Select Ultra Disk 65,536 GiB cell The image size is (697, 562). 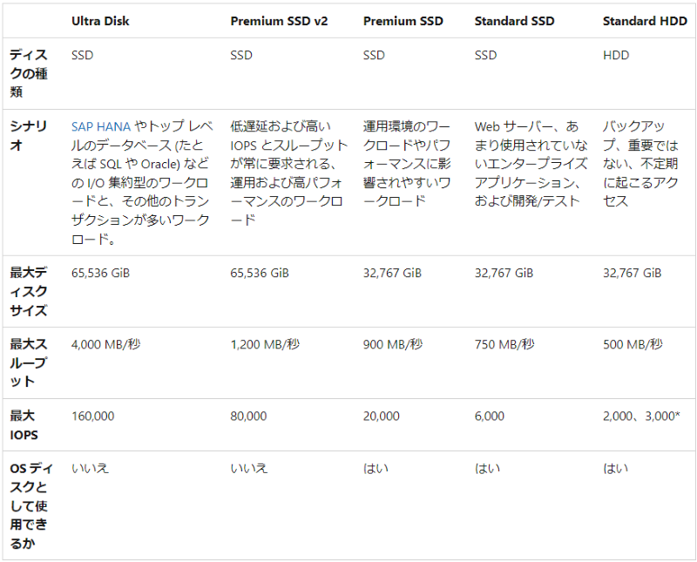100,273
